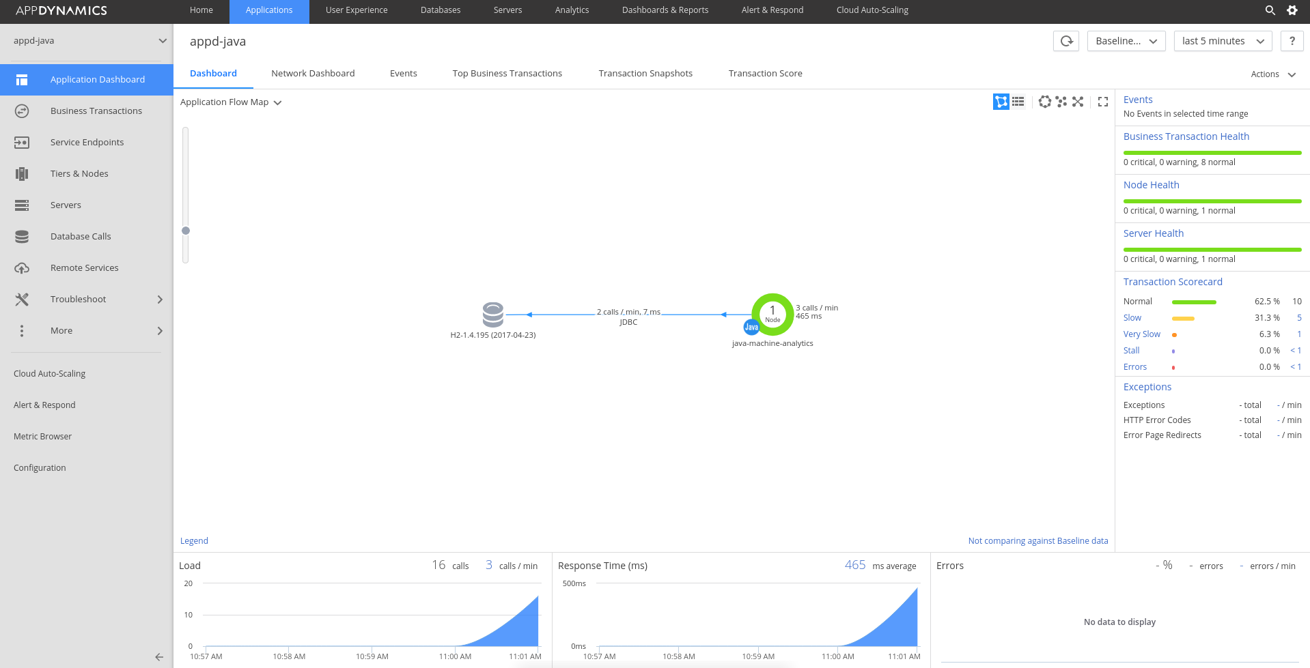Click the Business Transaction Health green bar
This screenshot has height=668, width=1310.
click(1212, 153)
